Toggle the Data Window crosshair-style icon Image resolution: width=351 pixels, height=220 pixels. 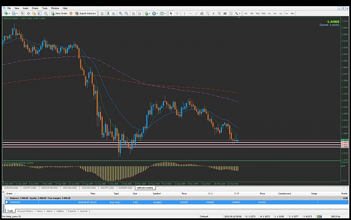[x=29, y=13]
